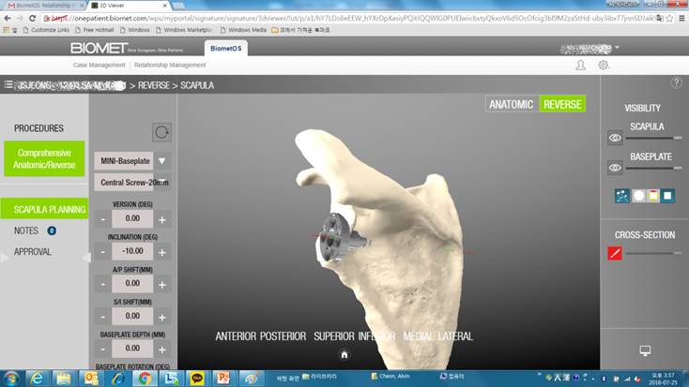The width and height of the screenshot is (689, 387).
Task: Open Chrome menu icon at top right
Action: coord(682,19)
